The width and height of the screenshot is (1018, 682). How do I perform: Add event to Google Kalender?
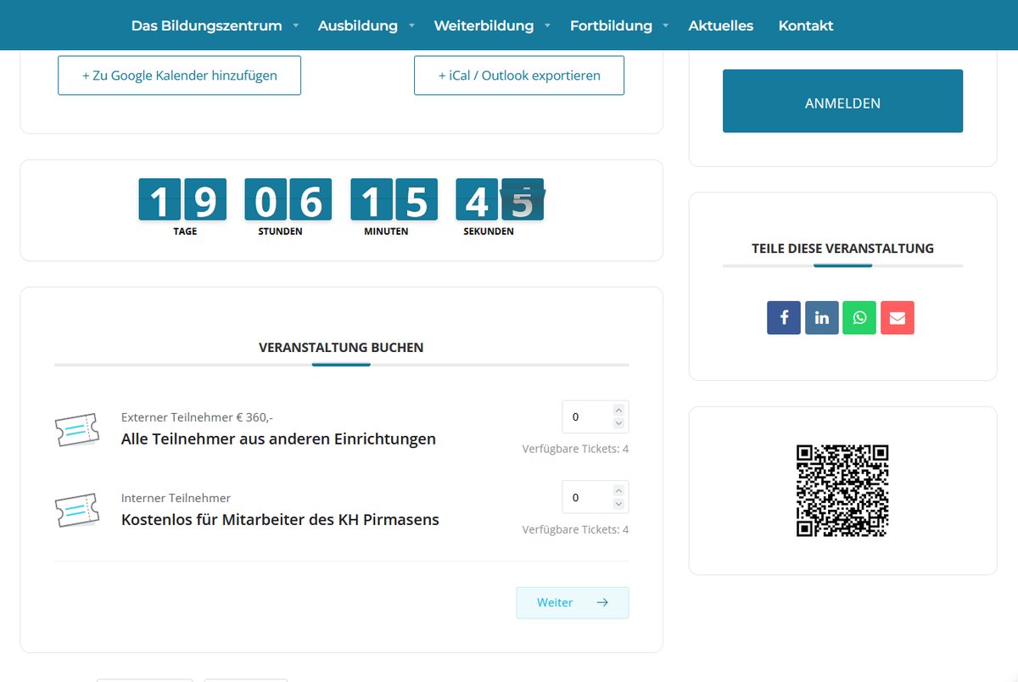pyautogui.click(x=179, y=75)
